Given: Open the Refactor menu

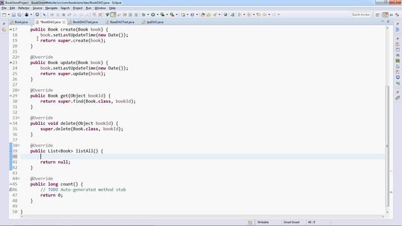Looking at the screenshot, I should click(x=24, y=8).
